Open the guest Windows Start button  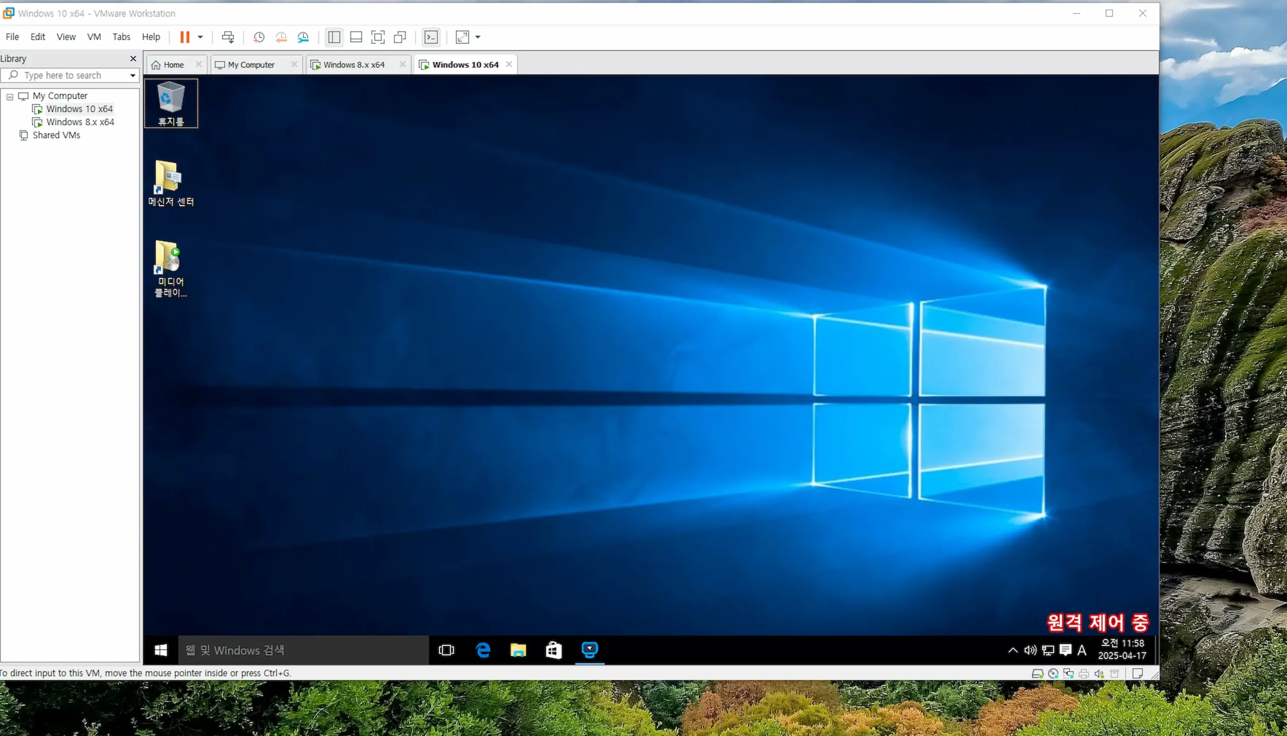pos(161,650)
